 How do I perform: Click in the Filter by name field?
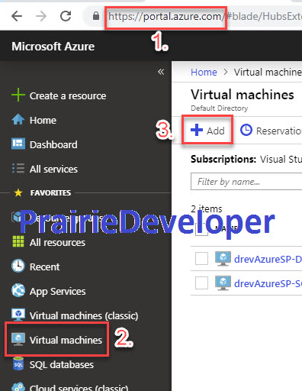(x=246, y=182)
